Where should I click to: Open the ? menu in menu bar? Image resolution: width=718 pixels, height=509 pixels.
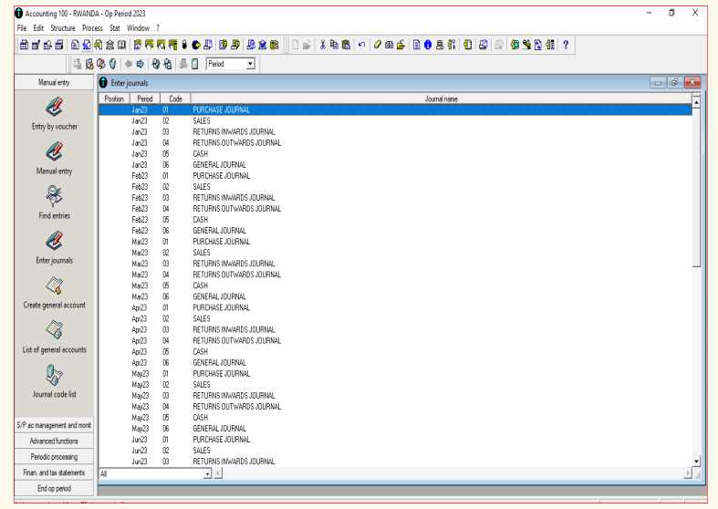click(x=158, y=28)
